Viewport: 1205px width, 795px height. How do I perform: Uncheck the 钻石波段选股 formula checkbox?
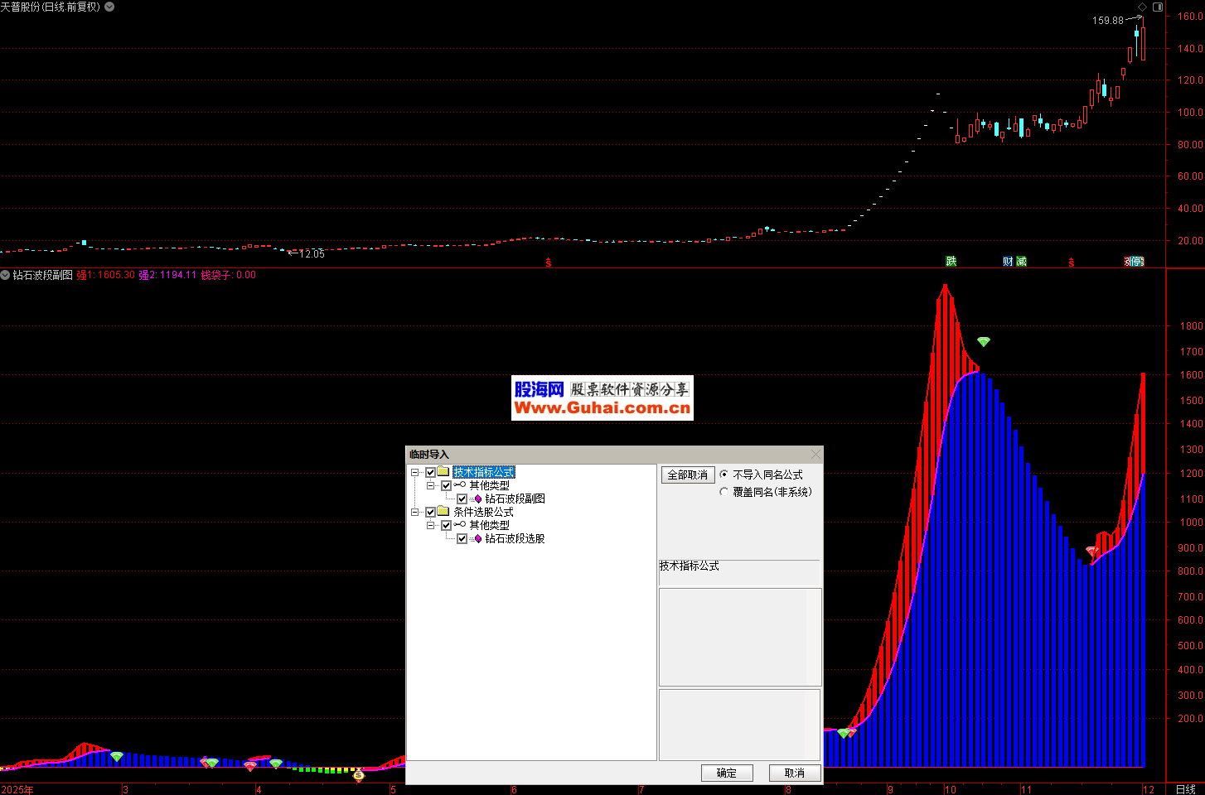(462, 538)
